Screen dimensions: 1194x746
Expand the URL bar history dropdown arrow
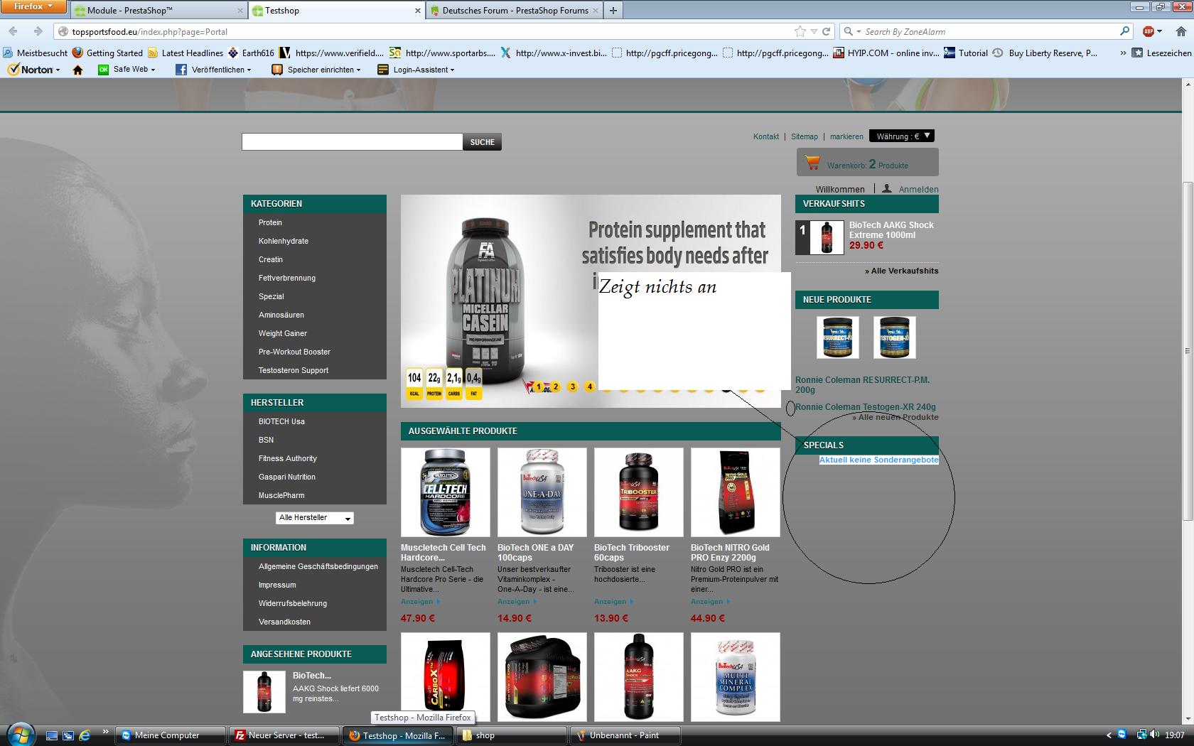point(813,31)
